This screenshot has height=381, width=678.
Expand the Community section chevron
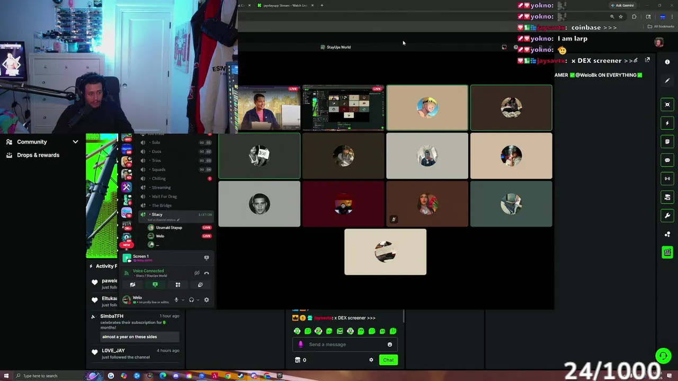click(75, 142)
